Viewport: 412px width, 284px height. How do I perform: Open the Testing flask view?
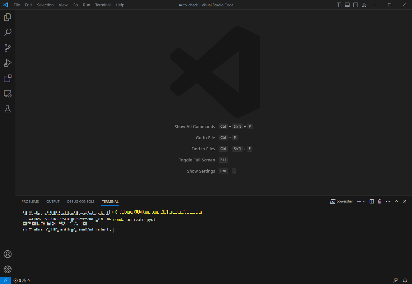pyautogui.click(x=8, y=109)
